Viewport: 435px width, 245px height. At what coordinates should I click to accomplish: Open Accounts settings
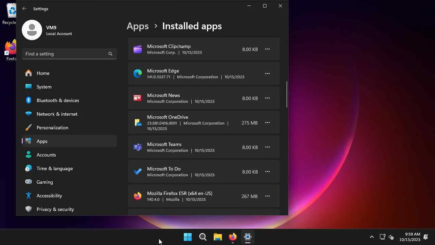(x=69, y=155)
